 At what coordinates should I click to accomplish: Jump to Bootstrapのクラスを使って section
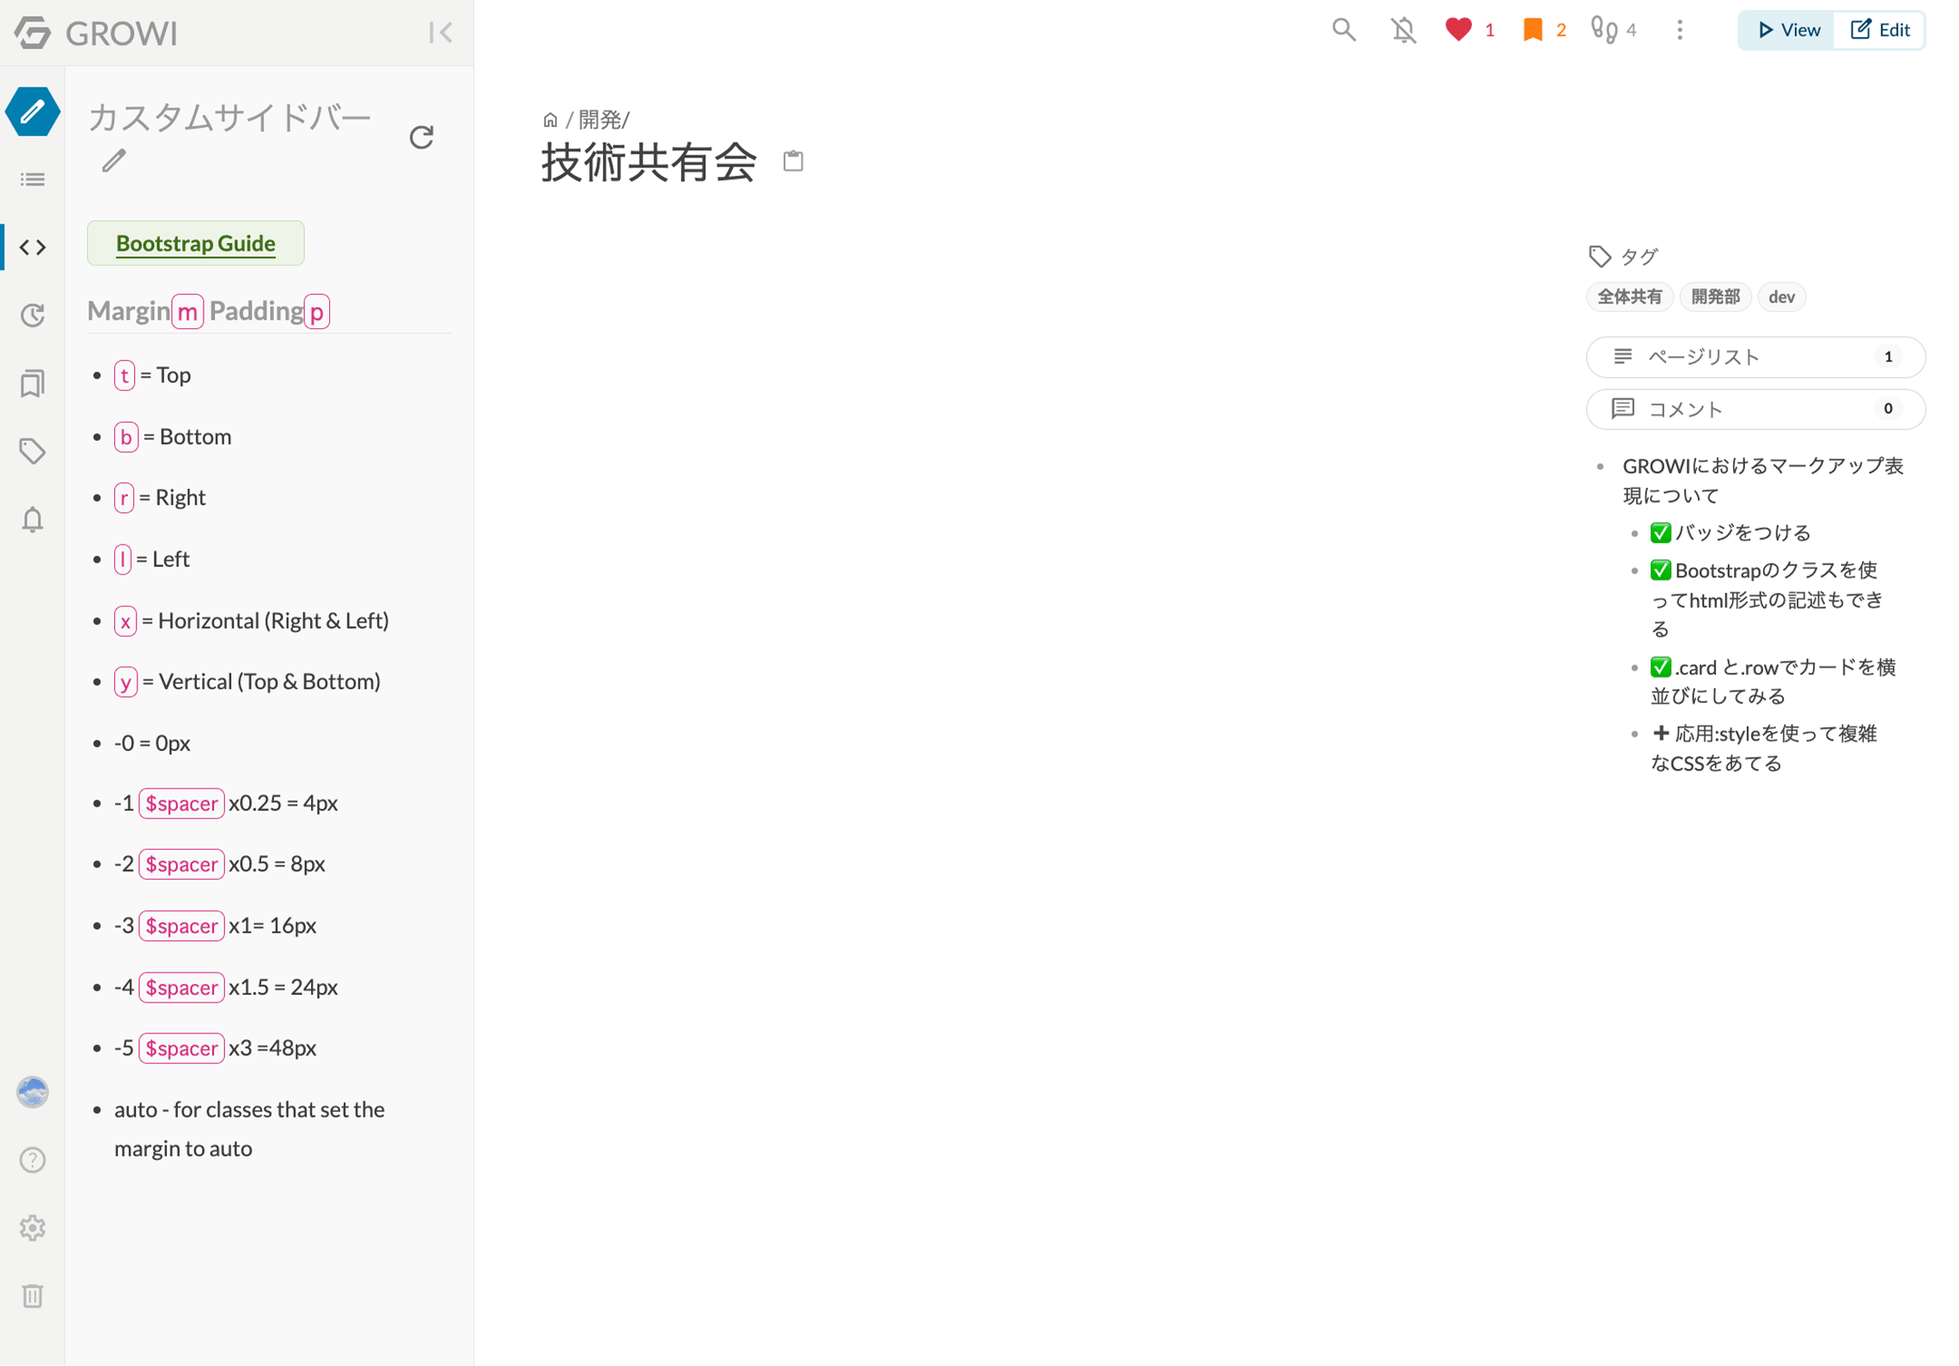coord(1767,600)
